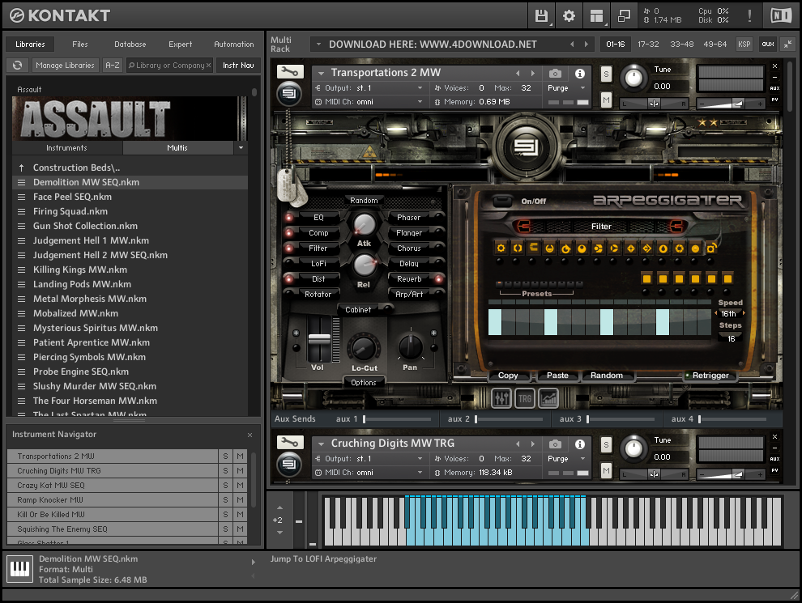Expand info pane arrow at bottom

(254, 562)
